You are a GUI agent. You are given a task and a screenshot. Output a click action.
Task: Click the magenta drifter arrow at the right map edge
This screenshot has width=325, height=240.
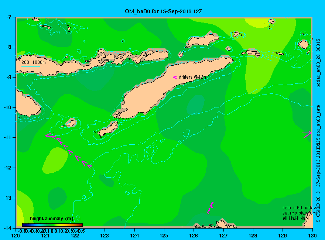[307, 134]
